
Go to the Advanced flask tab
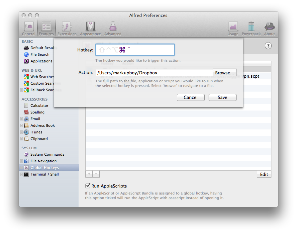(x=113, y=29)
